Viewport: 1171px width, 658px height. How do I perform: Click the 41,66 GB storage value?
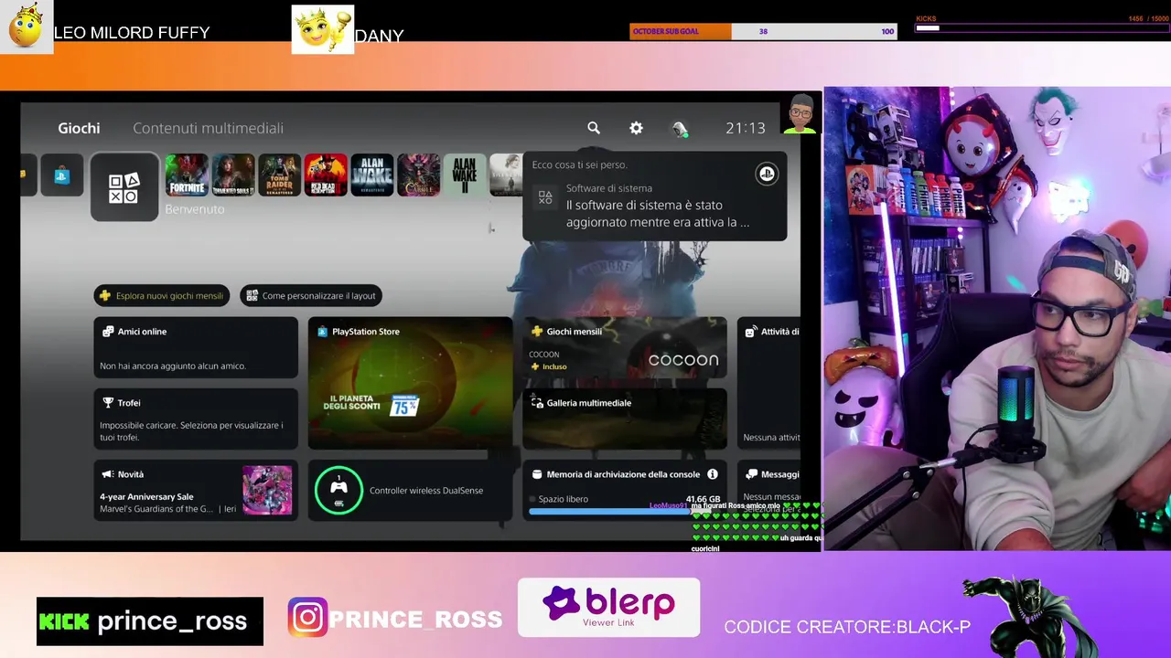pyautogui.click(x=704, y=499)
